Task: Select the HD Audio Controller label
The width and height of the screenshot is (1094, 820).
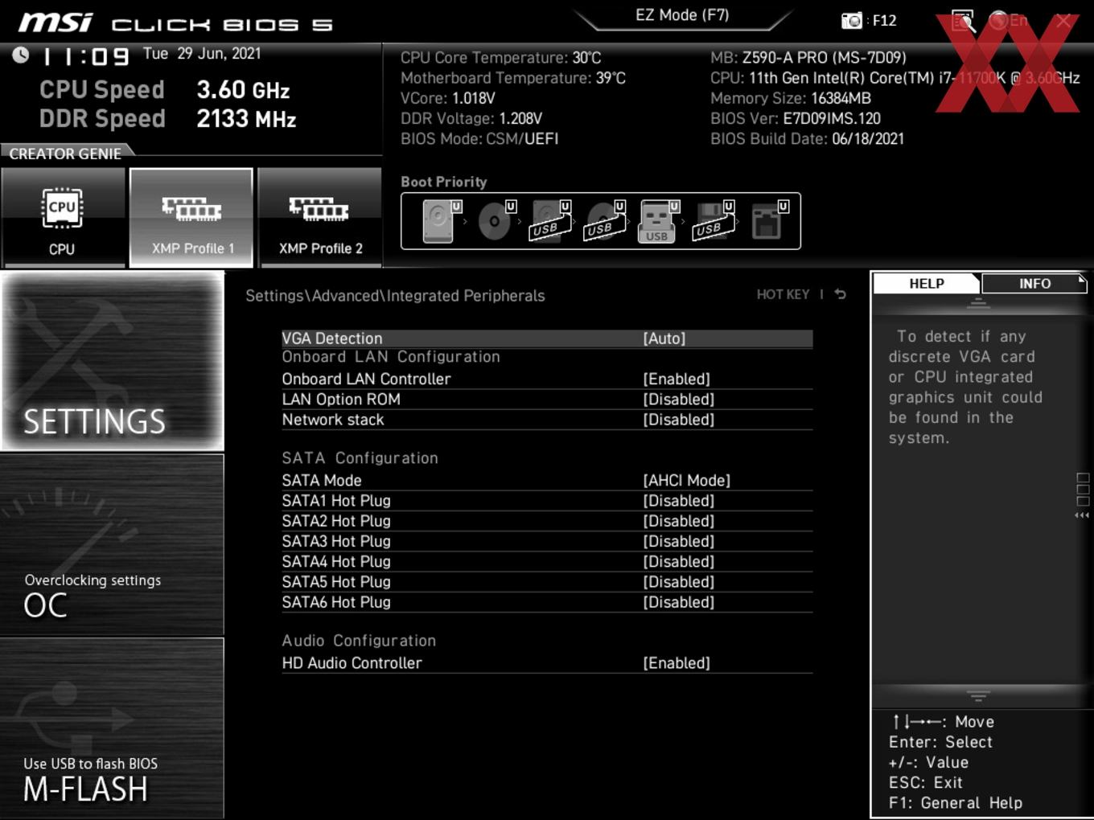Action: (x=352, y=663)
